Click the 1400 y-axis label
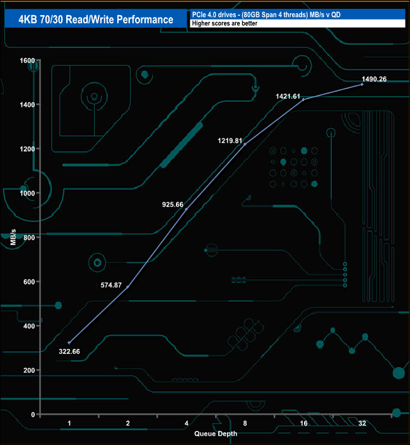 (x=27, y=105)
